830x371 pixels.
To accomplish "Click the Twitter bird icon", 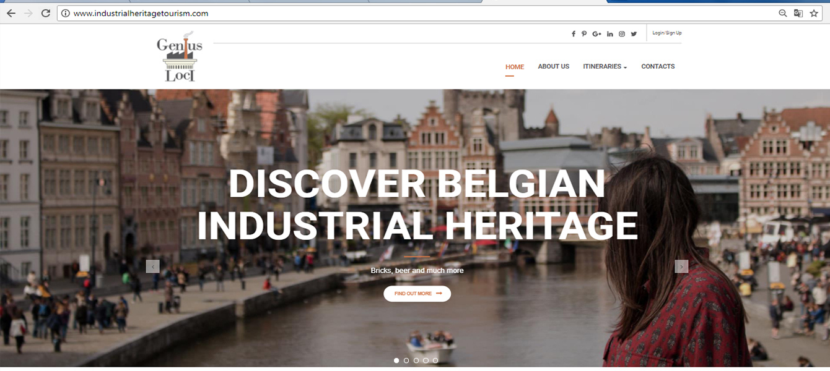I will 634,34.
